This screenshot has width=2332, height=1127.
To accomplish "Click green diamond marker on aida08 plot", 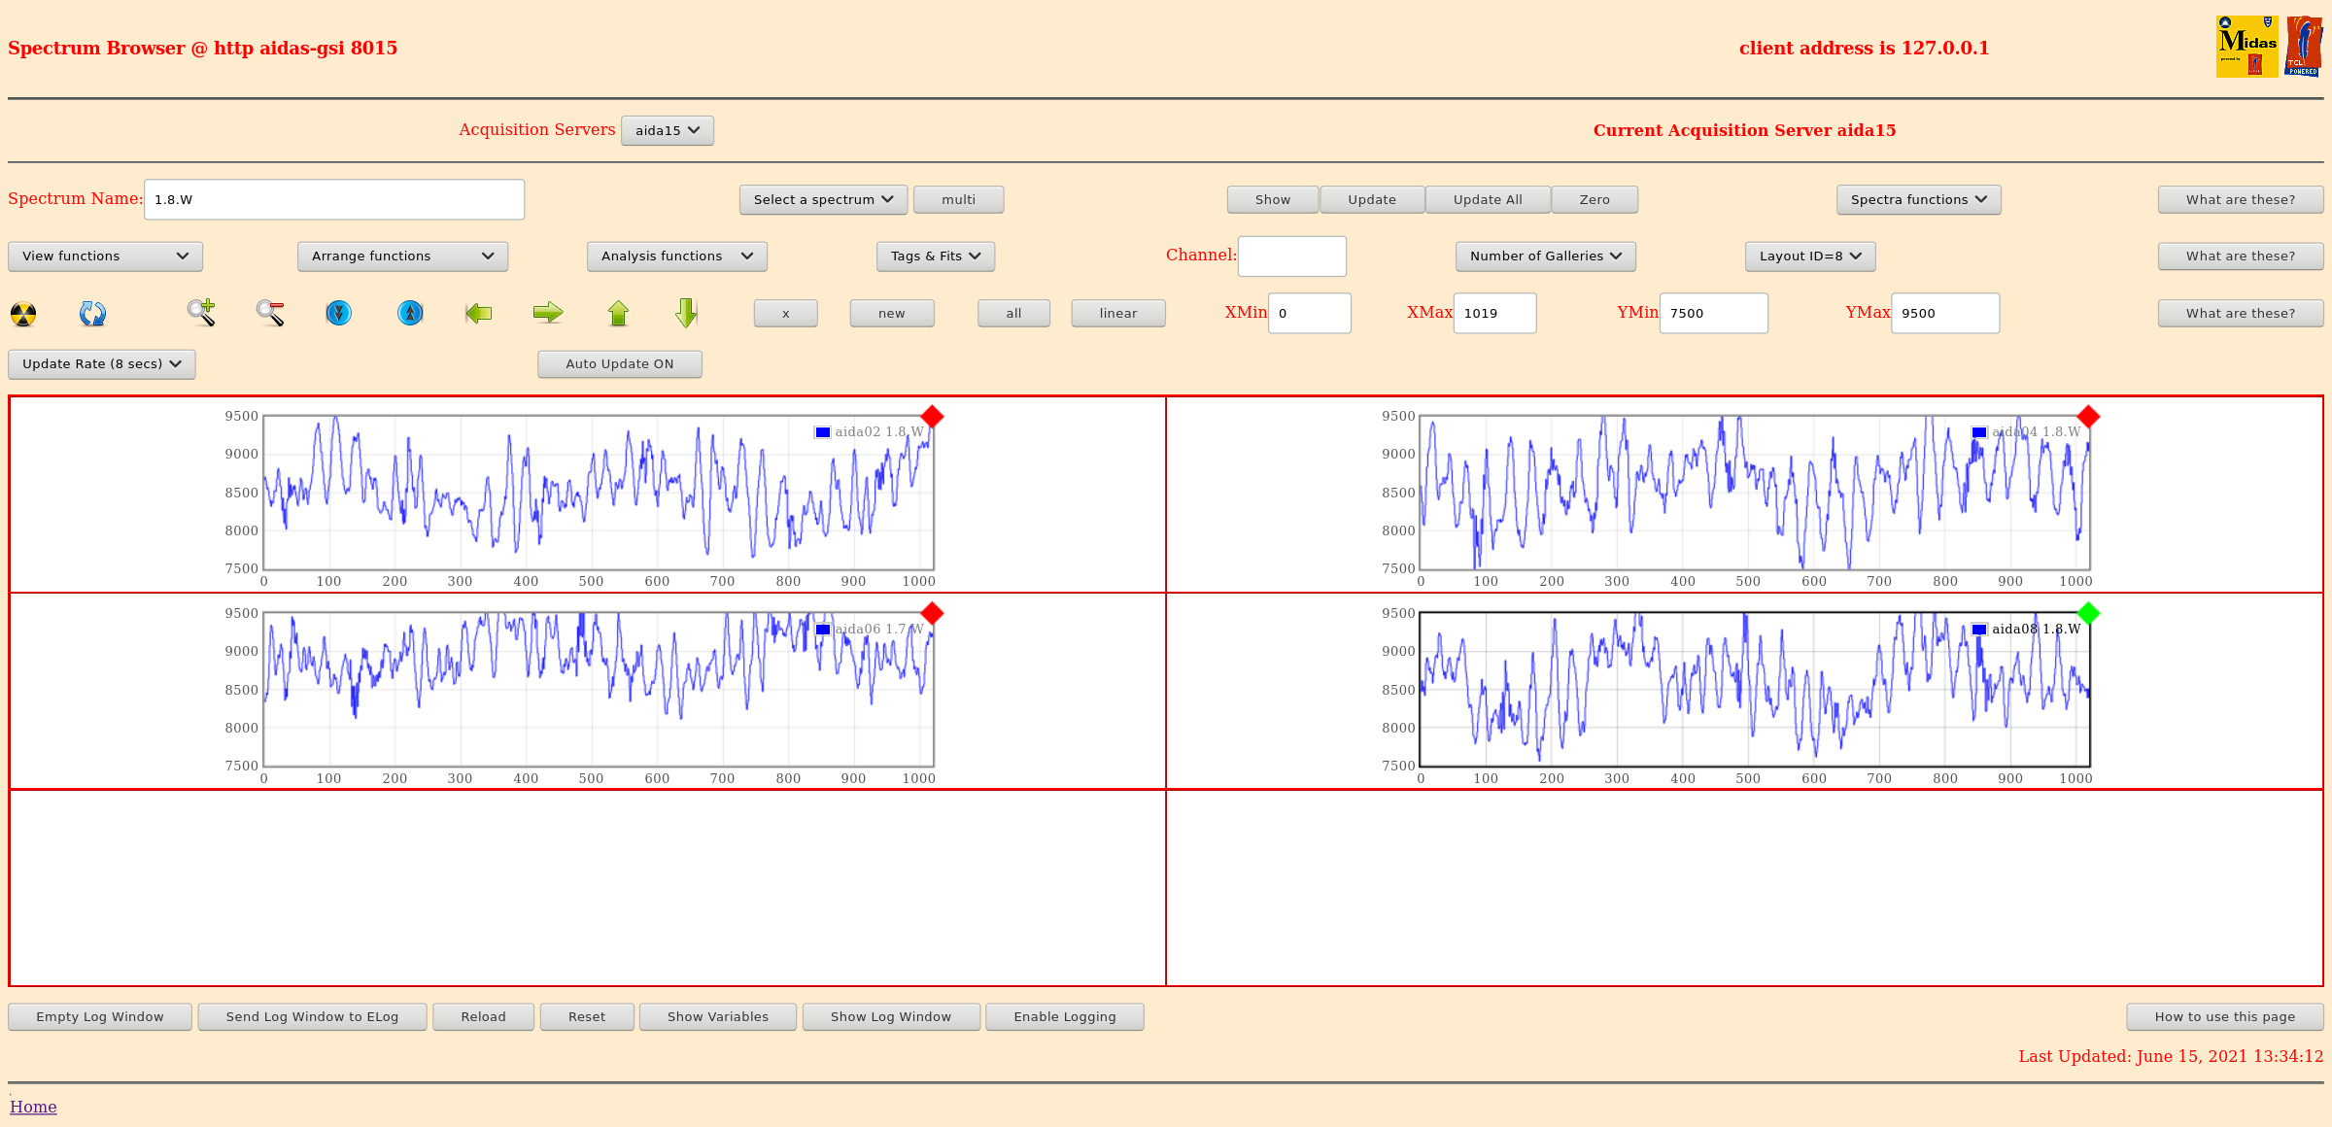I will pyautogui.click(x=2088, y=613).
